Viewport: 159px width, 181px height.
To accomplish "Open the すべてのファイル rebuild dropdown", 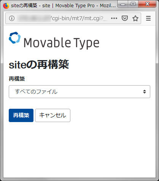I will (79, 92).
